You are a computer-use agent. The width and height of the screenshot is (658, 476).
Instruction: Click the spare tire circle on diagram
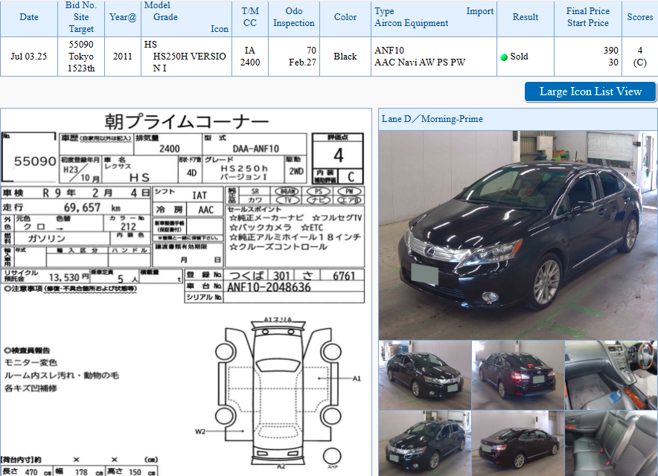pos(332,456)
